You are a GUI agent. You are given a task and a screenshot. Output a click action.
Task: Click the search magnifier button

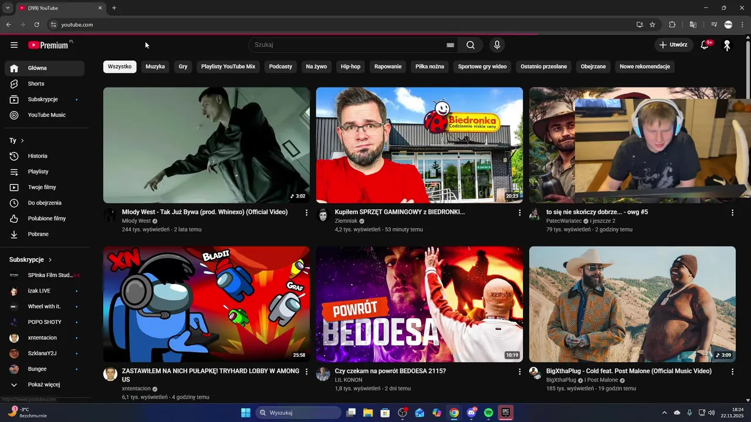tap(471, 45)
